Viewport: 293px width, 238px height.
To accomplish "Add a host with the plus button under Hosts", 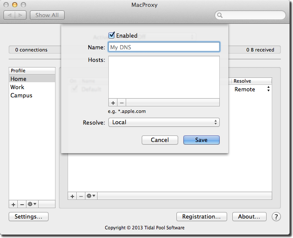I will point(113,103).
